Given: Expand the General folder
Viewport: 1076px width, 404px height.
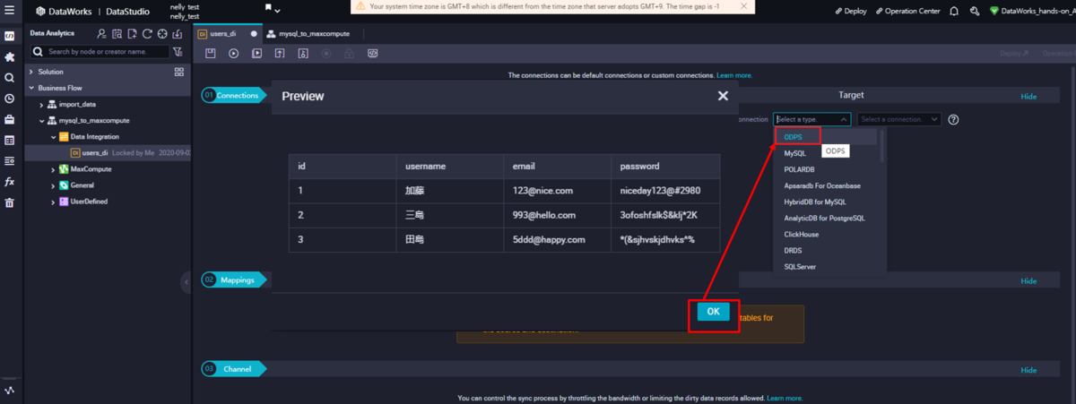Looking at the screenshot, I should coord(53,185).
